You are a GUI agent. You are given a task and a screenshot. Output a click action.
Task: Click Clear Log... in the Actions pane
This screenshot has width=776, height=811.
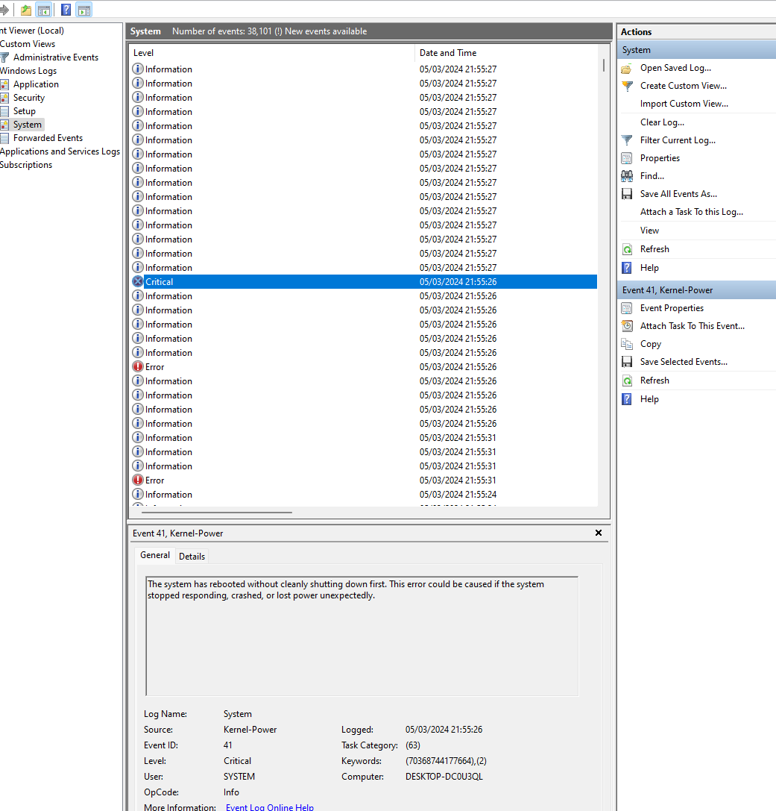tap(662, 122)
